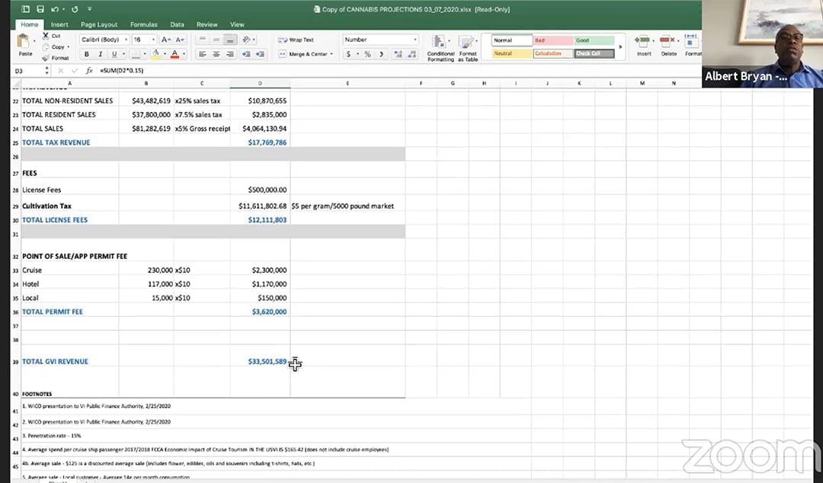Click the Format painter brush icon
Screen dimensions: 823x483
(46, 58)
